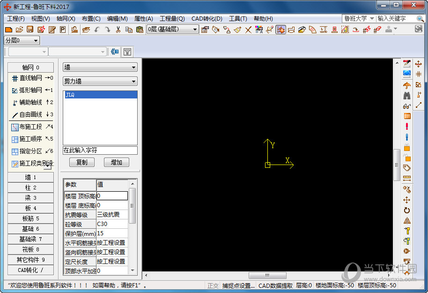Click the Undo arrow in the toolbar
This screenshot has height=293, width=428.
coord(97,30)
